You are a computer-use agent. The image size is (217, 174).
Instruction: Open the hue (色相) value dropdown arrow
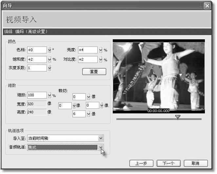[50, 50]
